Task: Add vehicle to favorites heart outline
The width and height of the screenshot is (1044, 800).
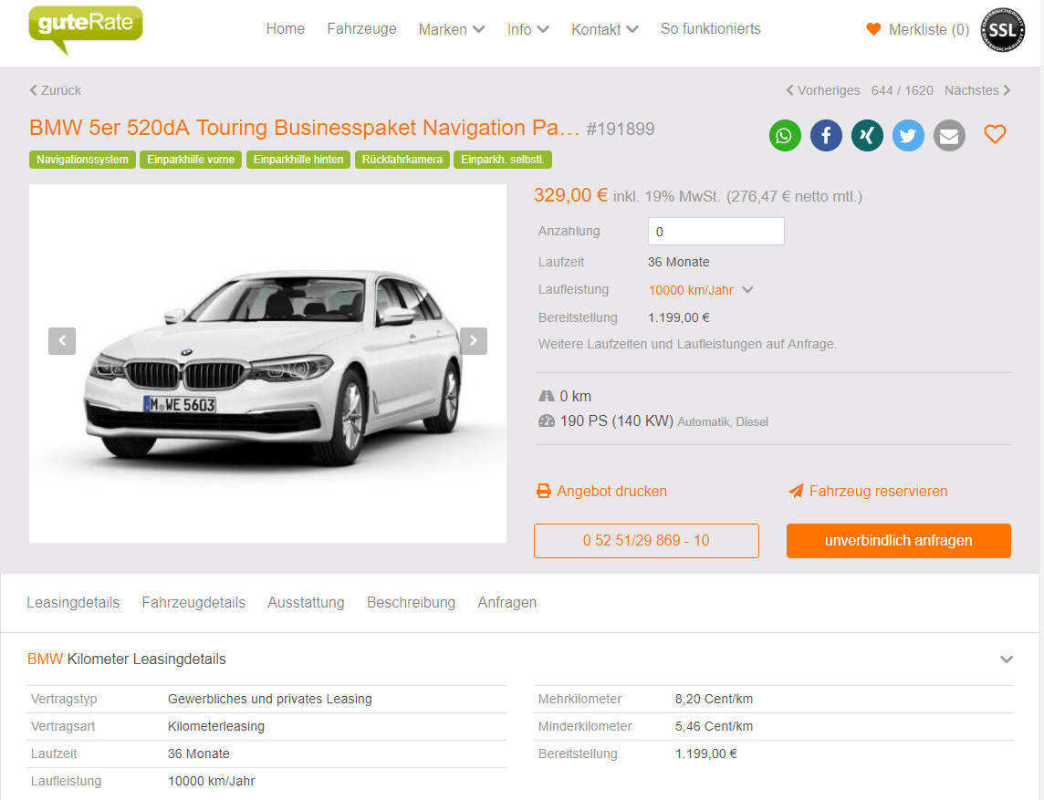Action: (x=995, y=134)
